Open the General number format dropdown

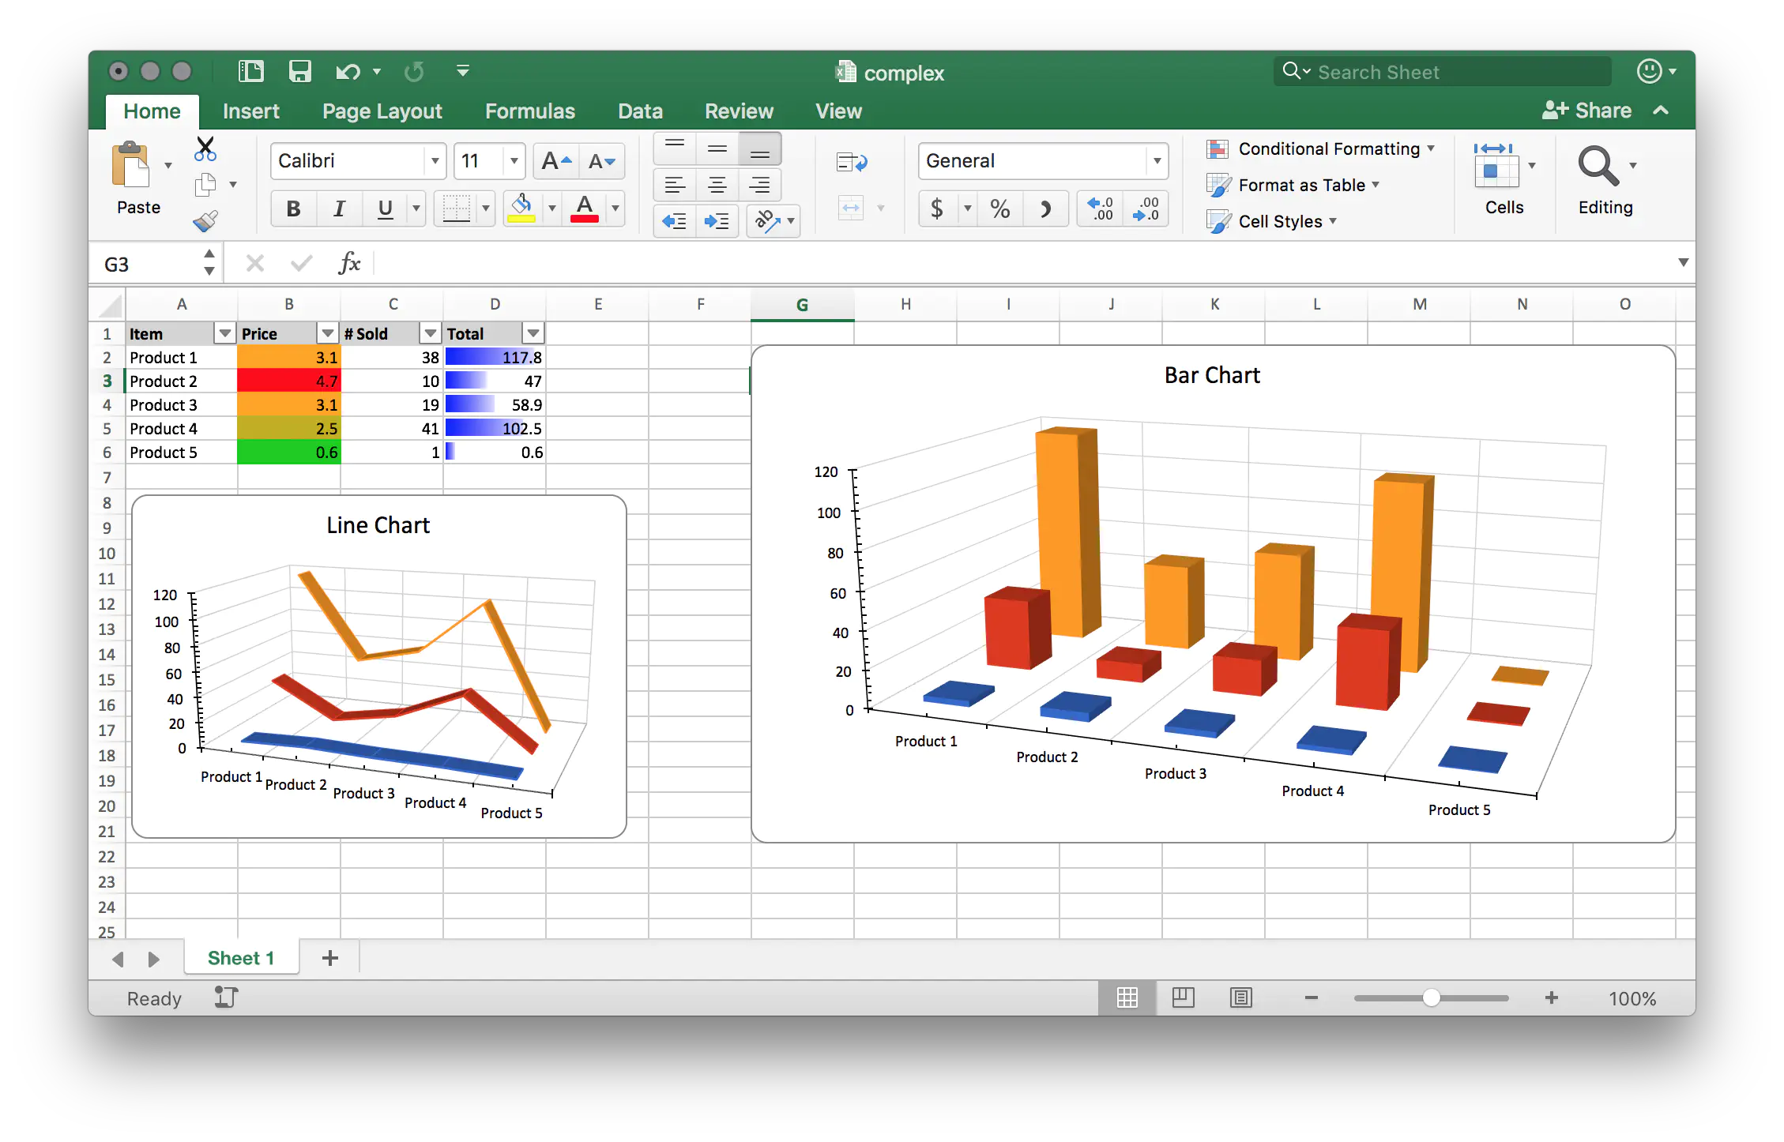[x=1156, y=161]
